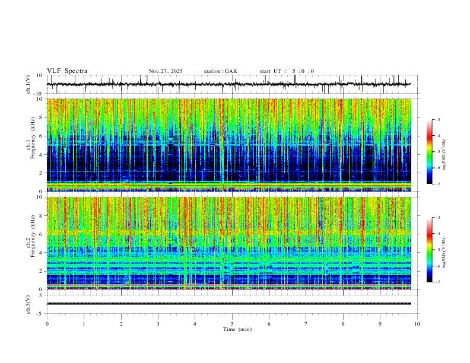The width and height of the screenshot is (470, 363).
Task: Click the '-3' value on ch.1 color scale
Action: point(437,119)
